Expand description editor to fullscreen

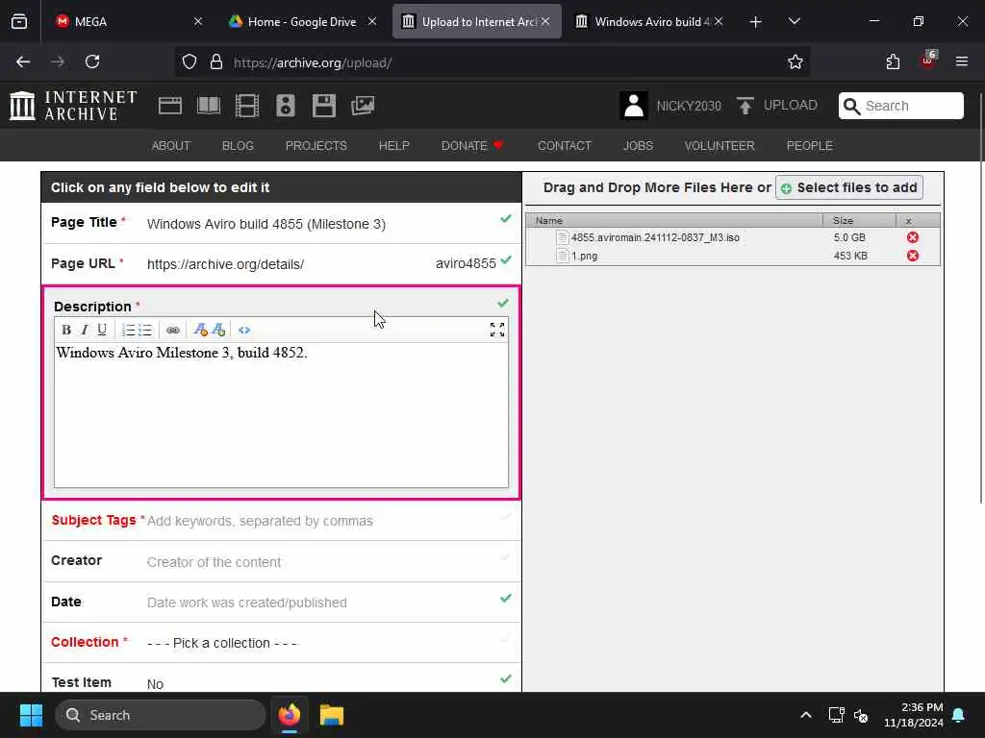(497, 331)
